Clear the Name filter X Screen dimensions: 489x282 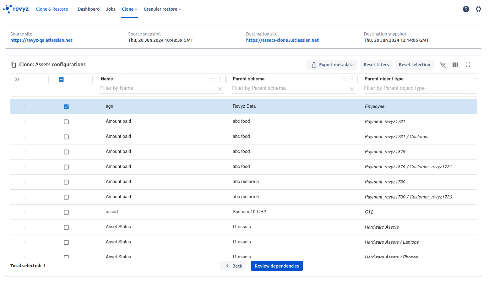(x=220, y=89)
